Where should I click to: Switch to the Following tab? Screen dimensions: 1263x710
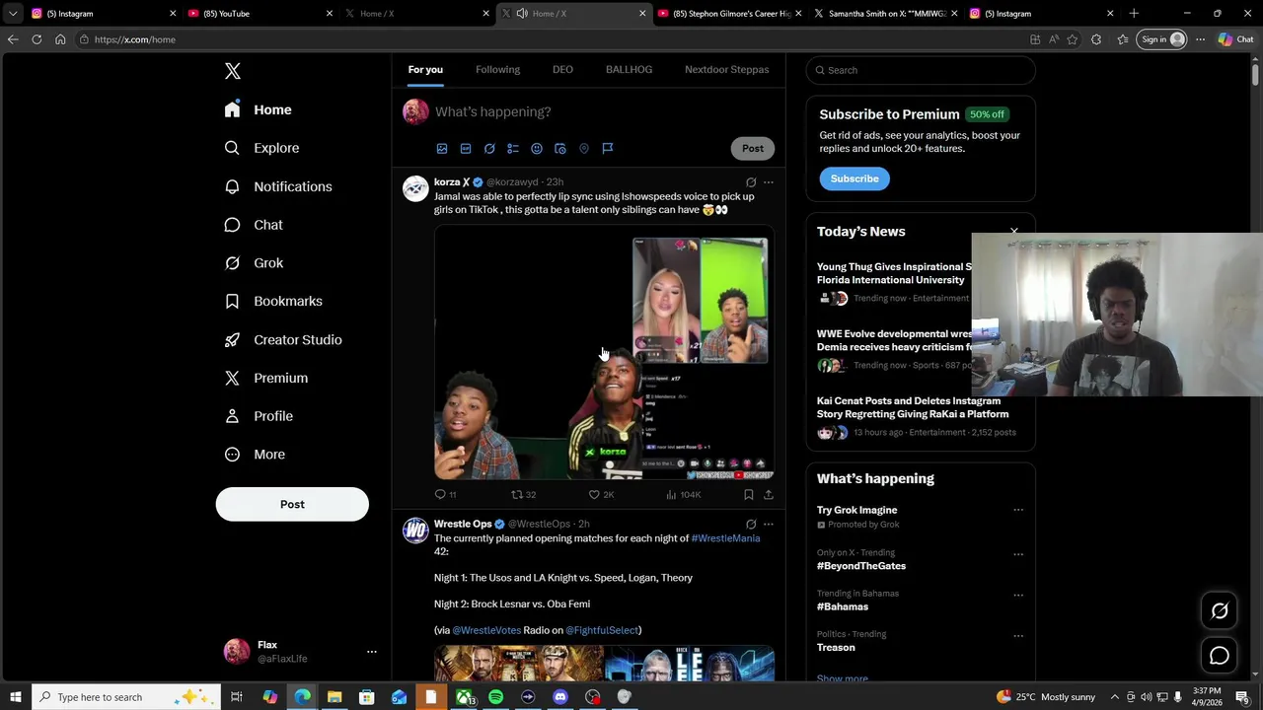tap(497, 69)
